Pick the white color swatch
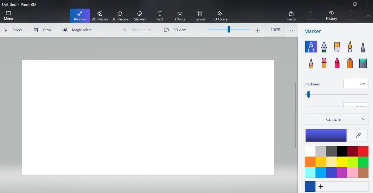 (x=310, y=151)
